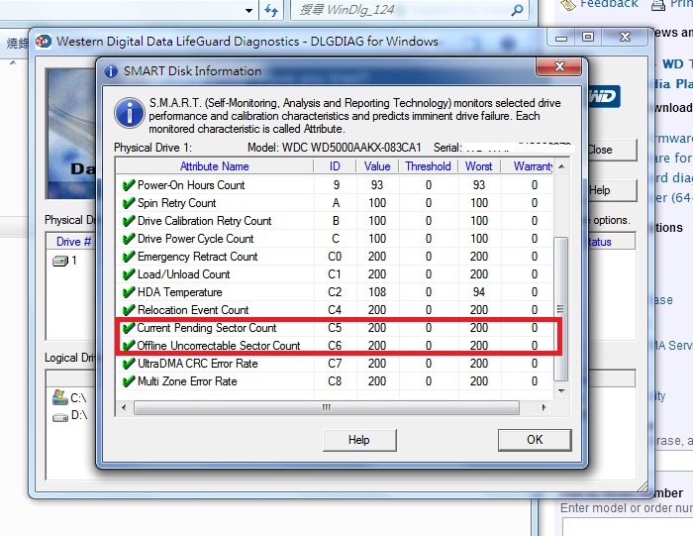693x536 pixels.
Task: Minimize the Data LifeGuard Diagnostics window
Action: pyautogui.click(x=561, y=37)
